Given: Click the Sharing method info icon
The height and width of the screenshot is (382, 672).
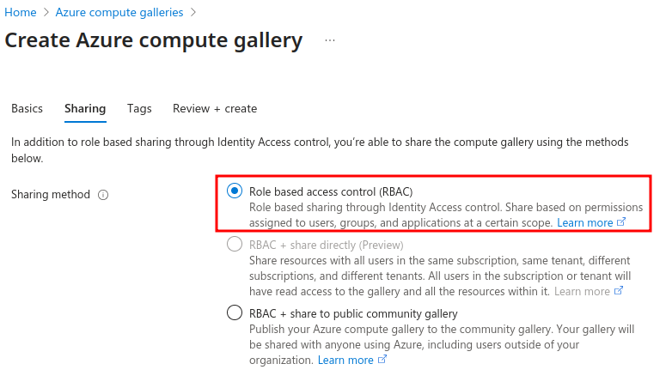Looking at the screenshot, I should (x=103, y=195).
